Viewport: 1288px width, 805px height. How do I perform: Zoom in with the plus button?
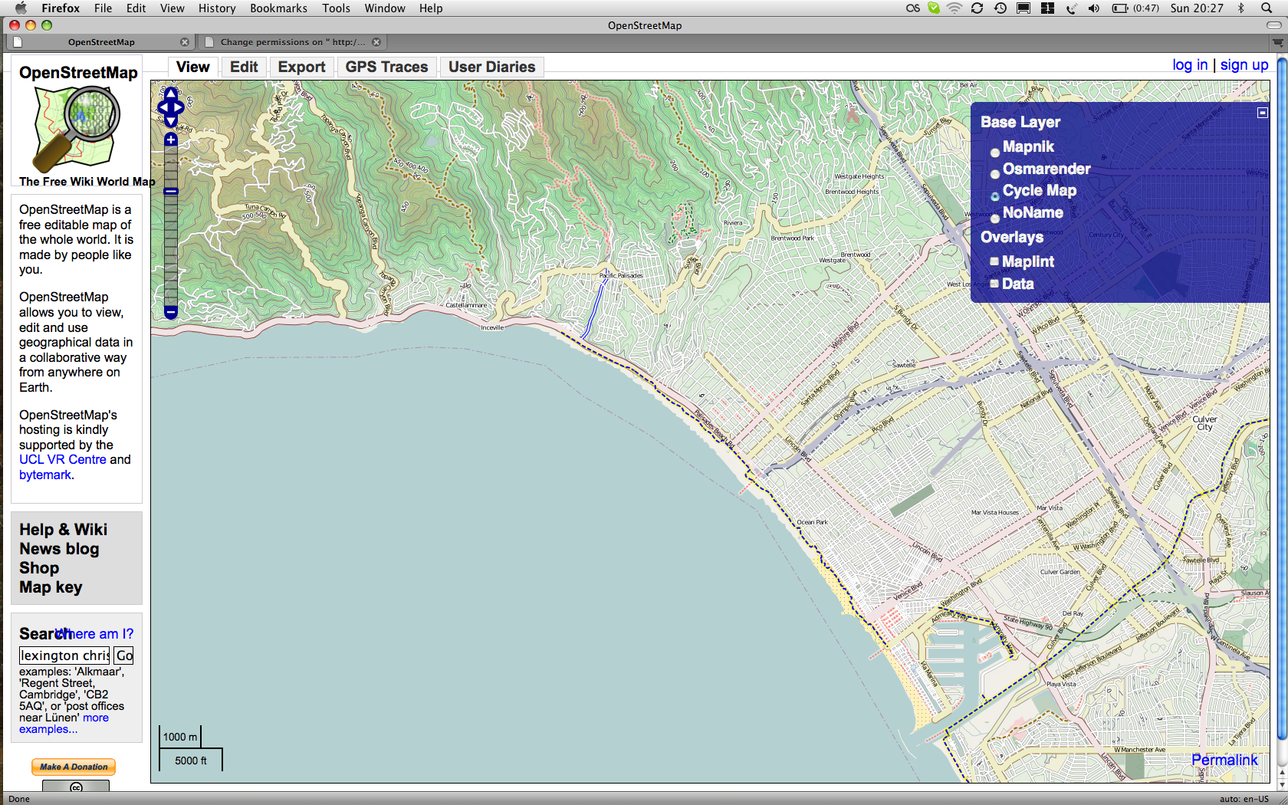[x=170, y=140]
